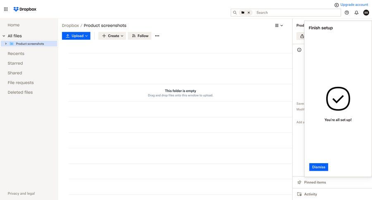Open the Privacy and legal link
Image resolution: width=372 pixels, height=200 pixels.
coord(21,193)
